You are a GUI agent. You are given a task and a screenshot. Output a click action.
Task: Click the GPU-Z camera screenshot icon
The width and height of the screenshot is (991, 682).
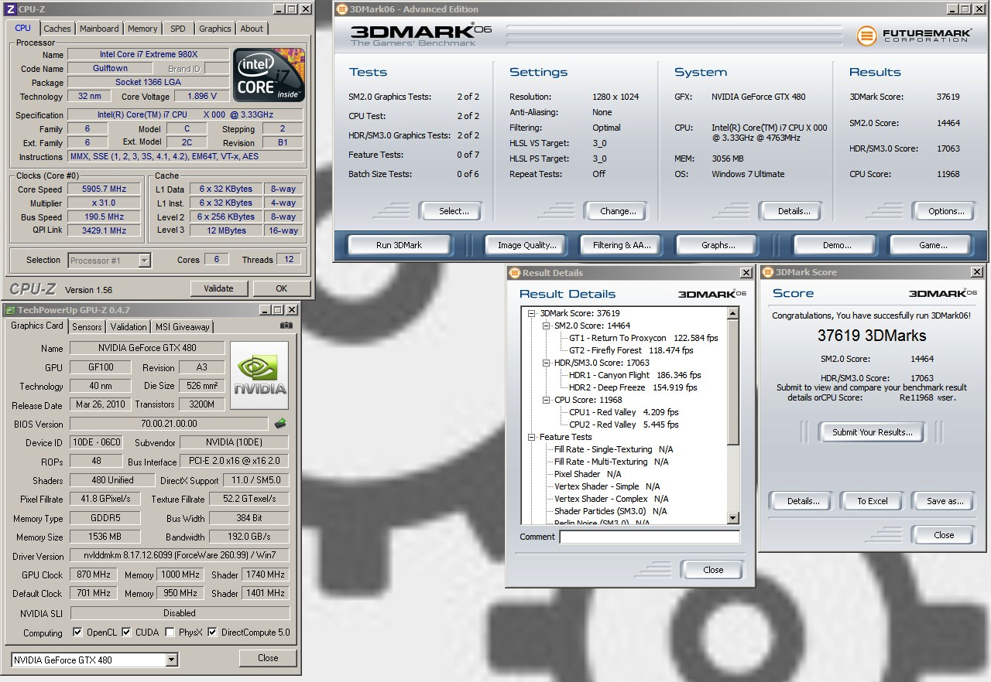(286, 326)
